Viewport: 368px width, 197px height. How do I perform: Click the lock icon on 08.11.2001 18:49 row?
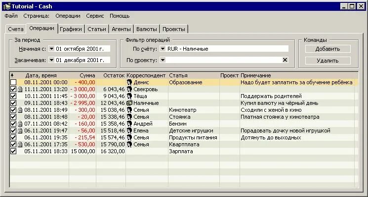tap(20, 110)
